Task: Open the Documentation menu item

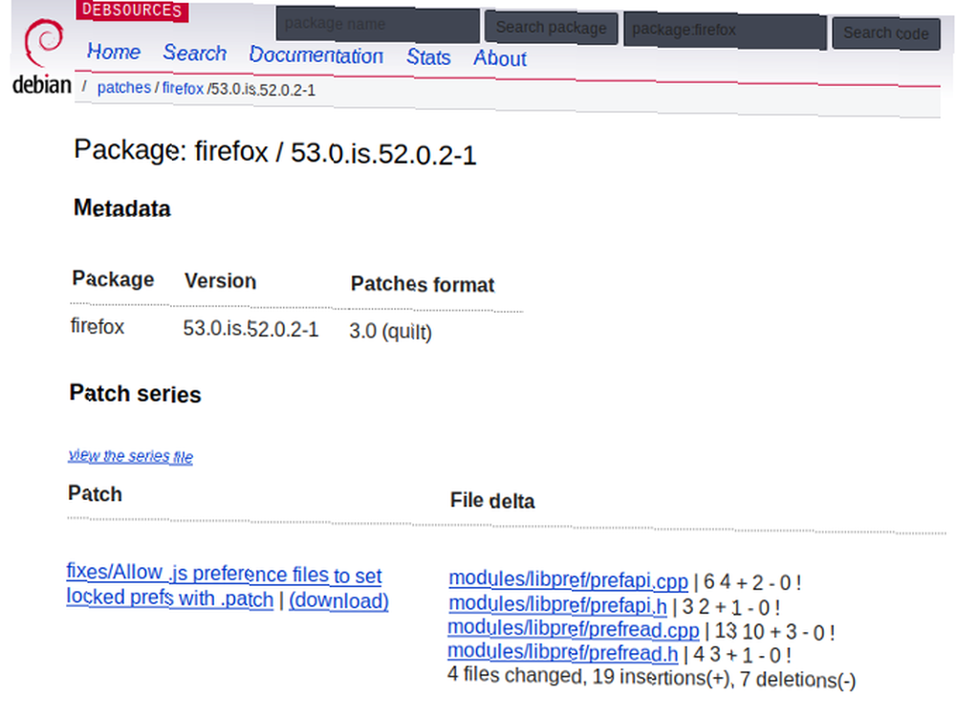Action: coord(315,55)
